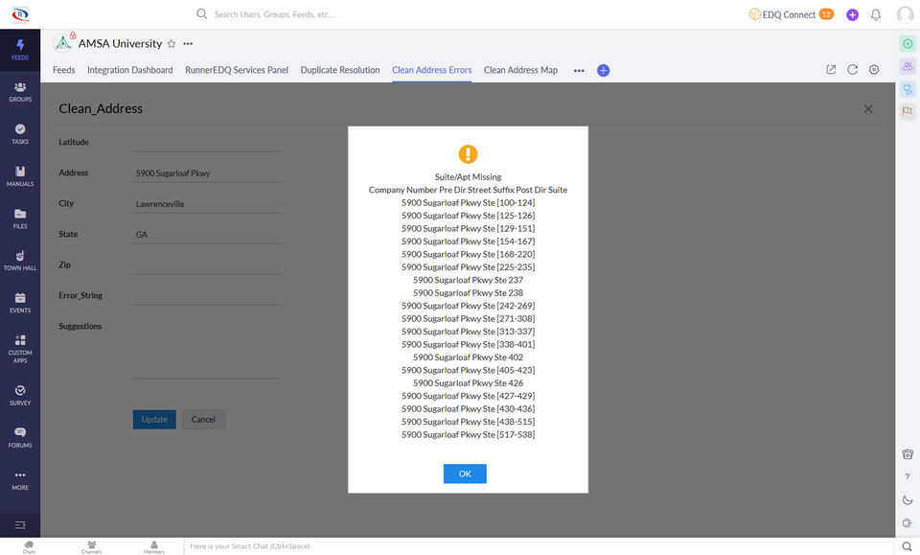Click the State field showing GA
The height and width of the screenshot is (555, 920).
click(207, 234)
